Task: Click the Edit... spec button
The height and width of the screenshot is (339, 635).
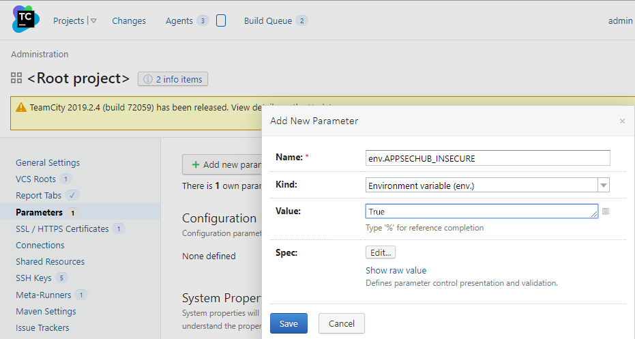Action: click(x=381, y=252)
